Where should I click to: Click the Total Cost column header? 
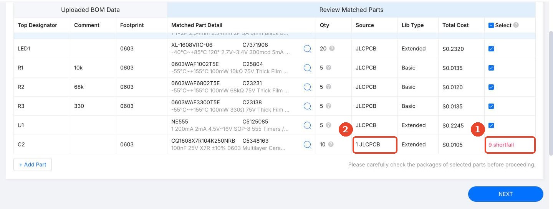pyautogui.click(x=455, y=25)
